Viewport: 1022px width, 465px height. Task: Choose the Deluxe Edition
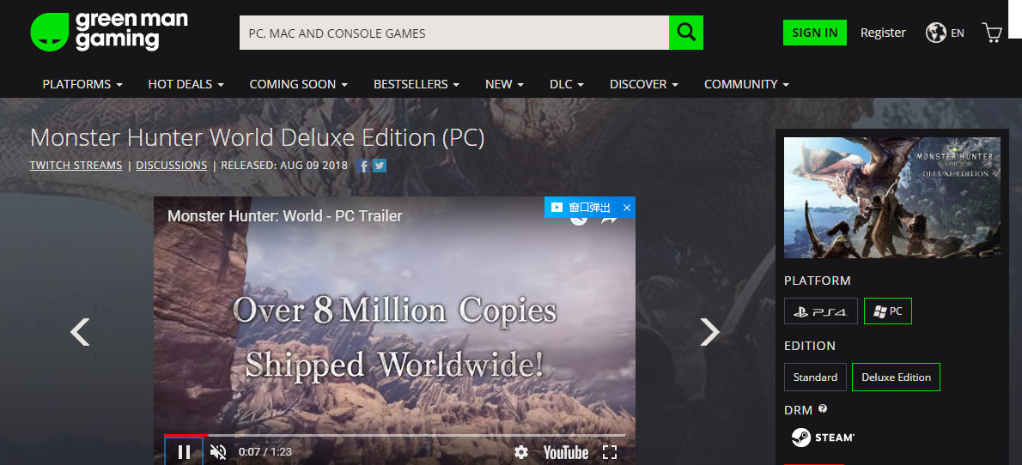coord(897,377)
